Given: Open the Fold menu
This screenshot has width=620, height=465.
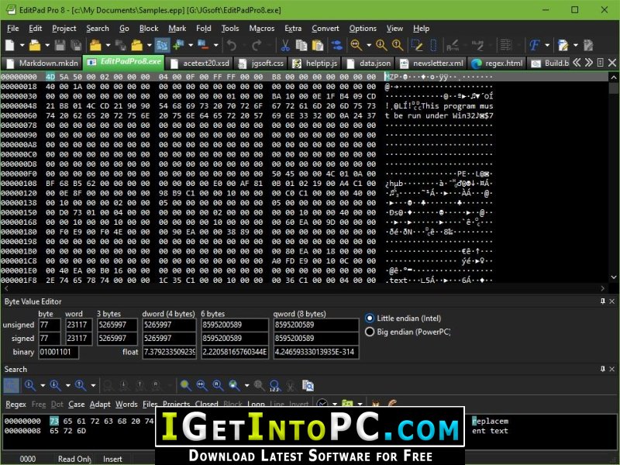Looking at the screenshot, I should point(203,29).
